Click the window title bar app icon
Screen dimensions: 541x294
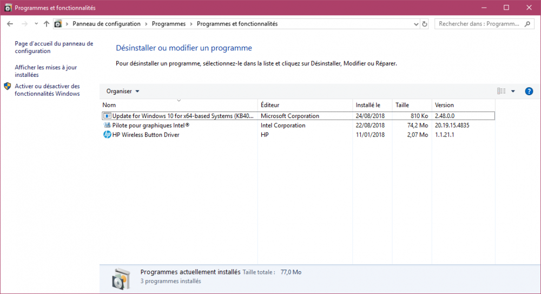pyautogui.click(x=8, y=8)
